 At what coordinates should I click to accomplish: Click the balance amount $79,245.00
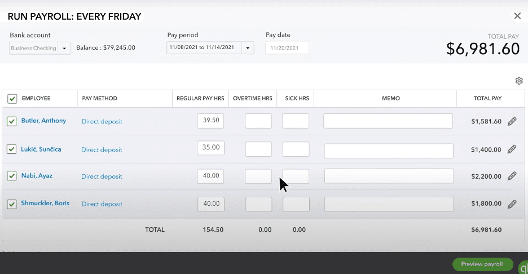119,47
